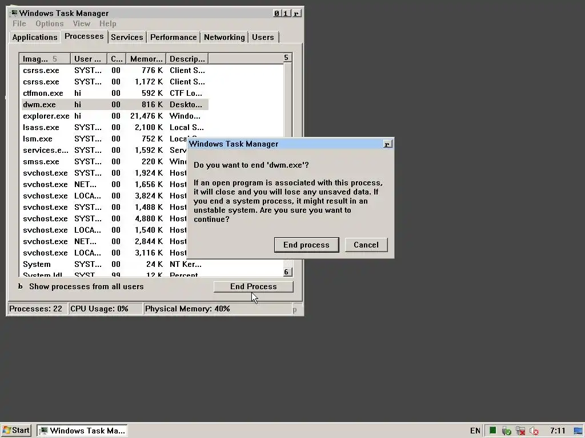Viewport: 585px width, 438px height.
Task: Open the View menu
Action: (x=81, y=23)
